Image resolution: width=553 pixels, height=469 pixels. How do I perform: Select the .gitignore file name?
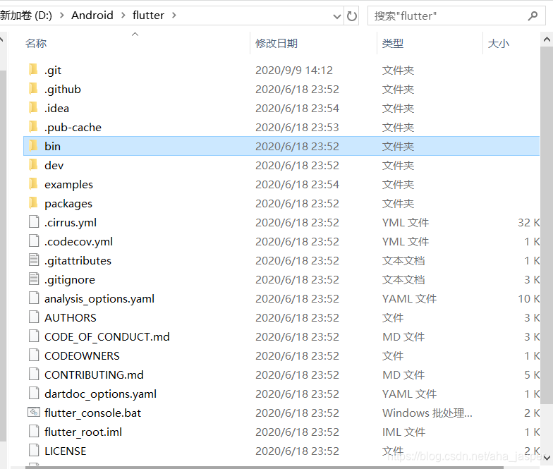click(x=69, y=279)
